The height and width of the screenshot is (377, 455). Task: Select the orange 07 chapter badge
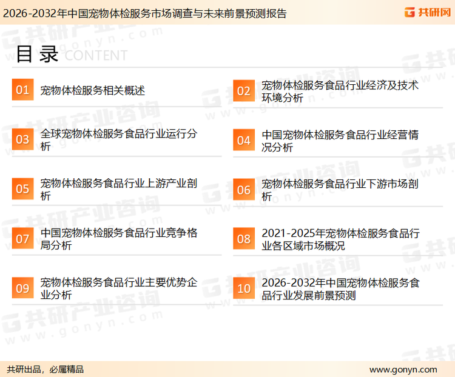pyautogui.click(x=22, y=238)
